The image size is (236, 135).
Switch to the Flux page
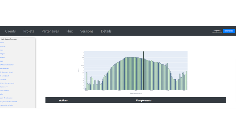pos(69,31)
